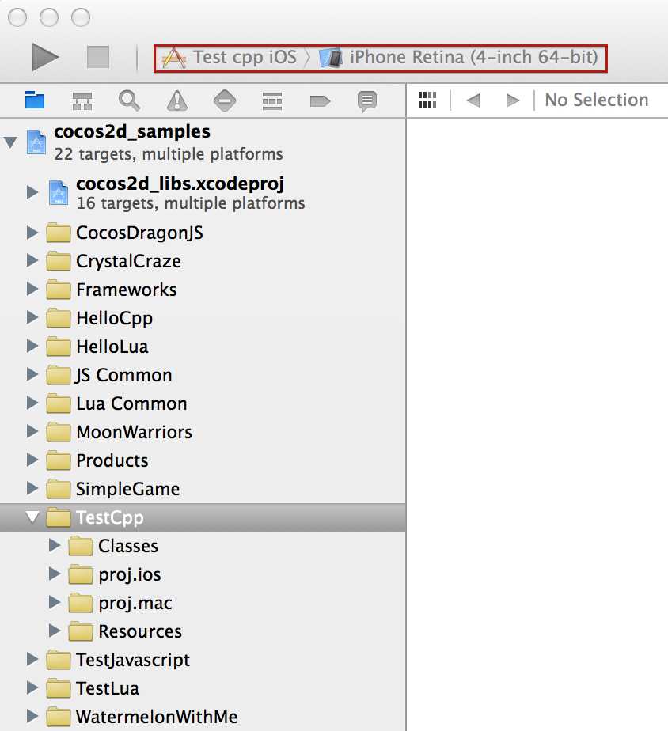Open the Issue navigator warning icon
Screen dimensions: 668x731
tap(177, 100)
